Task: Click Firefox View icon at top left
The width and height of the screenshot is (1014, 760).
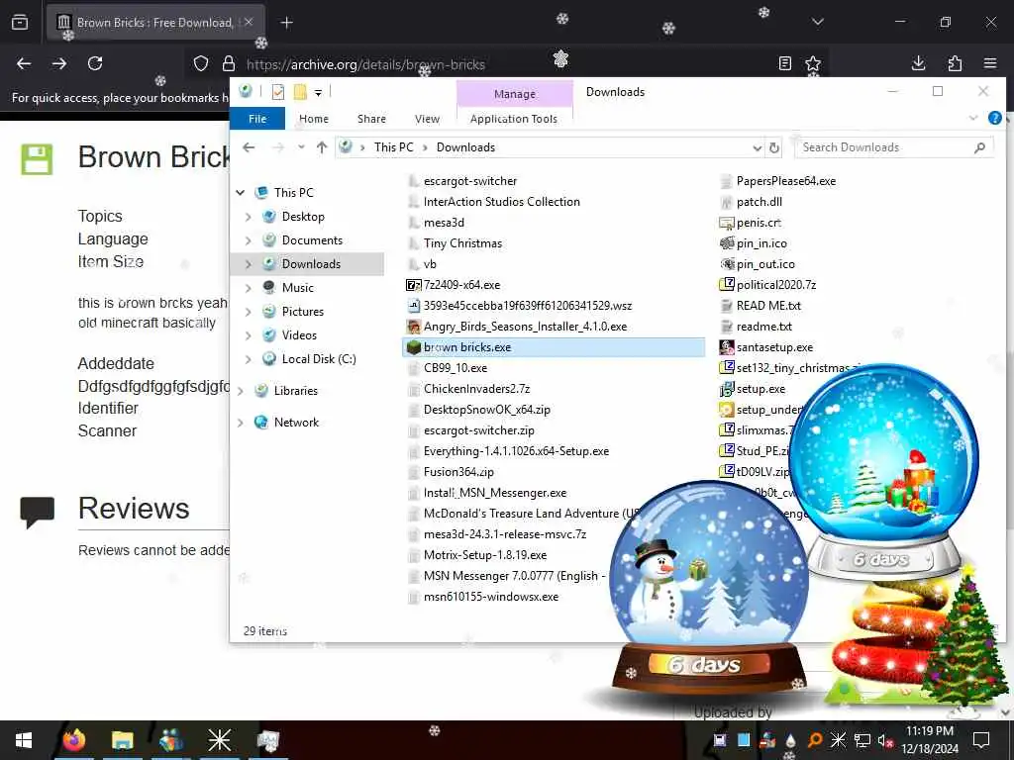Action: [20, 23]
